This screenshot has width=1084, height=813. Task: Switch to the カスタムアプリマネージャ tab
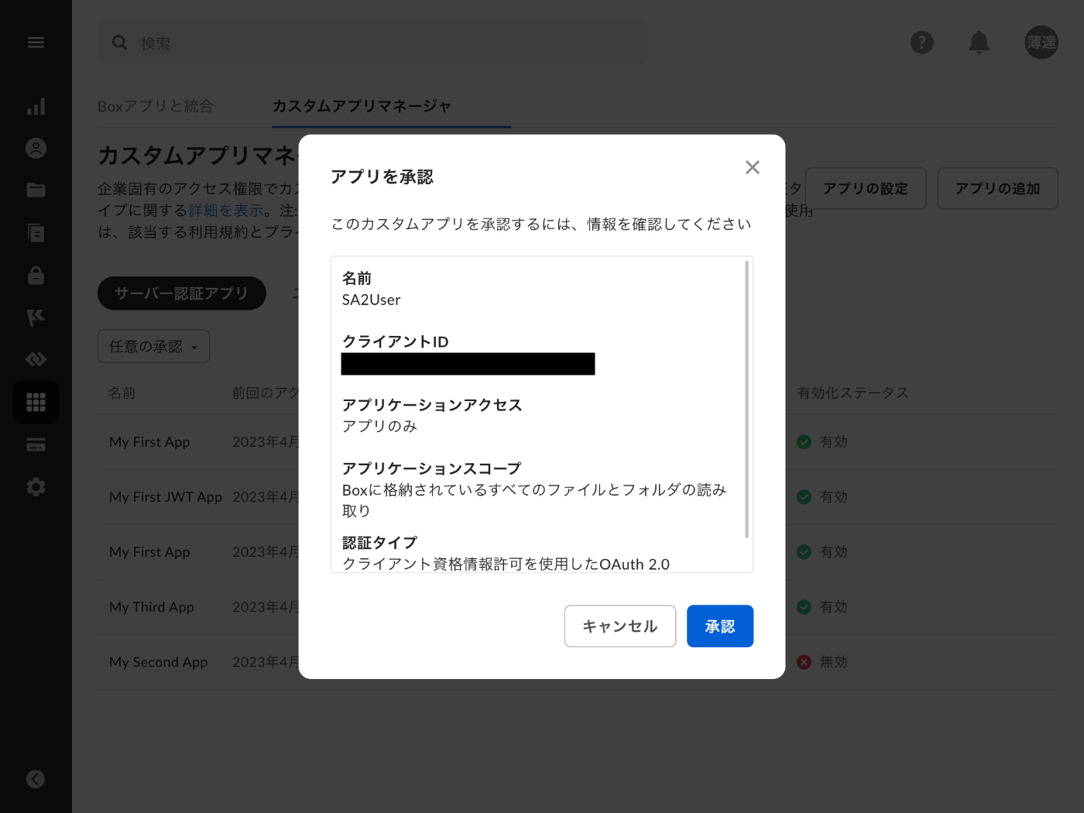(x=362, y=106)
